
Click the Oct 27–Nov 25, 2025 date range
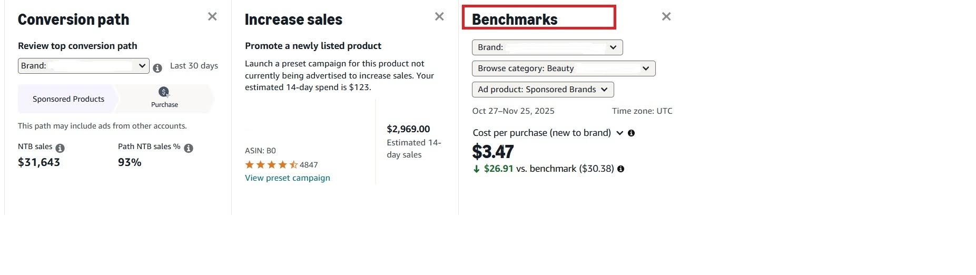(x=513, y=111)
